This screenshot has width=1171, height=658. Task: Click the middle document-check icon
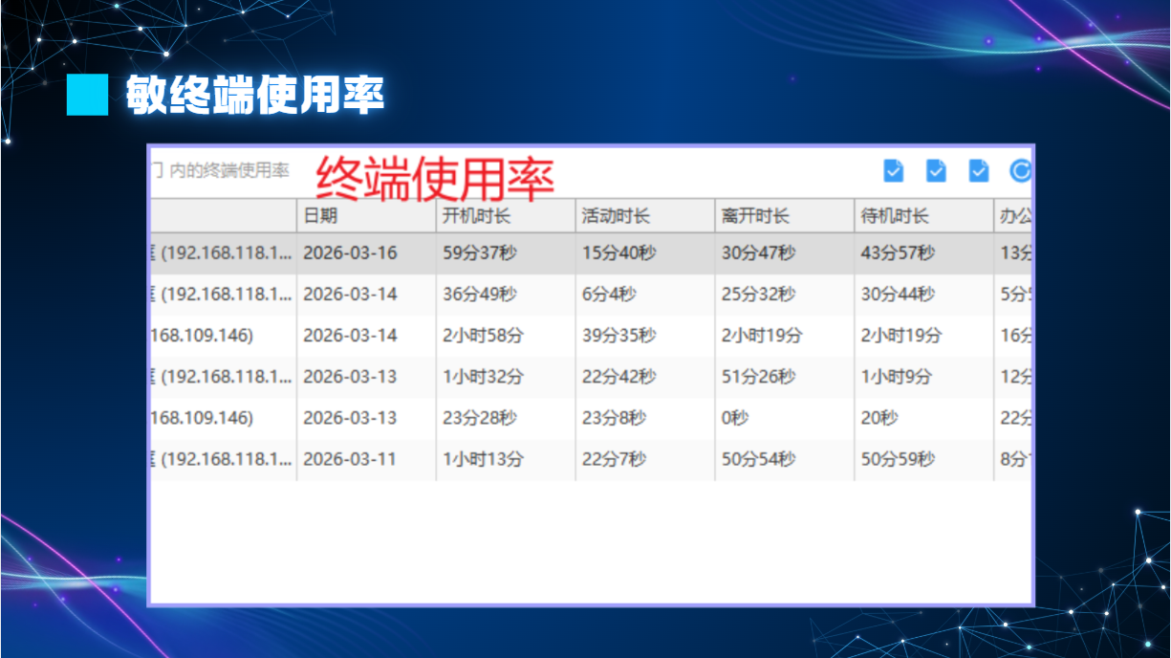(x=936, y=170)
